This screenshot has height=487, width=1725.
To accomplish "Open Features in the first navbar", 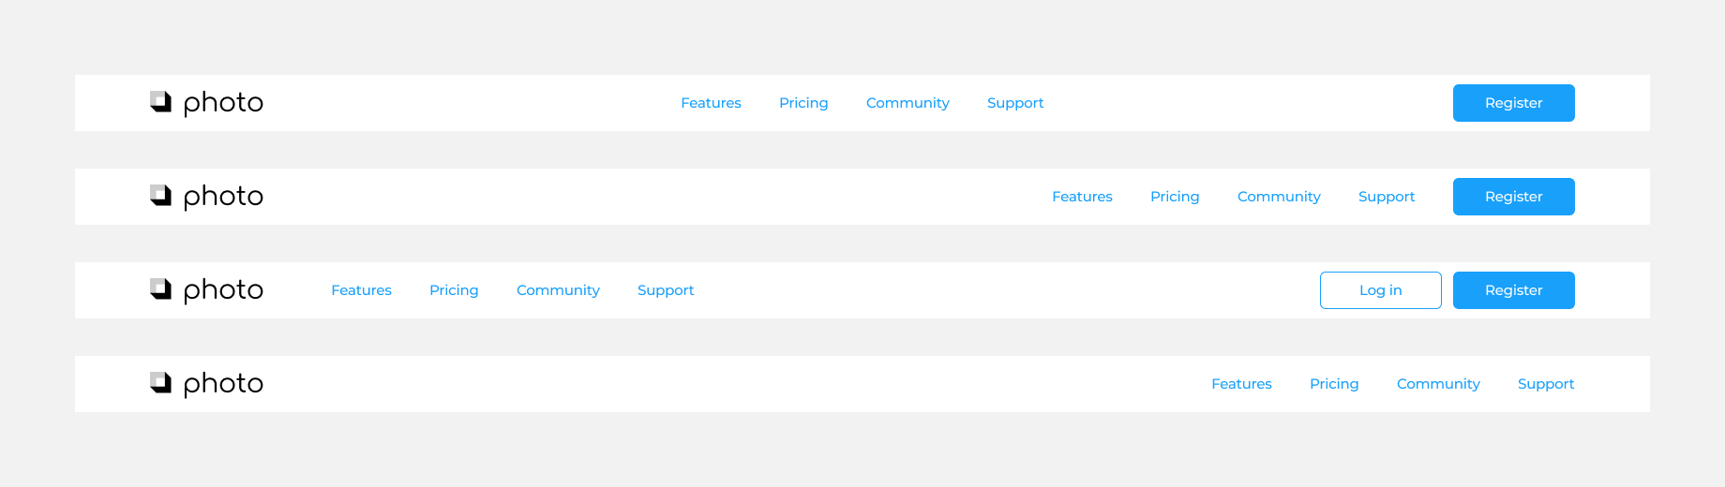I will [x=711, y=103].
